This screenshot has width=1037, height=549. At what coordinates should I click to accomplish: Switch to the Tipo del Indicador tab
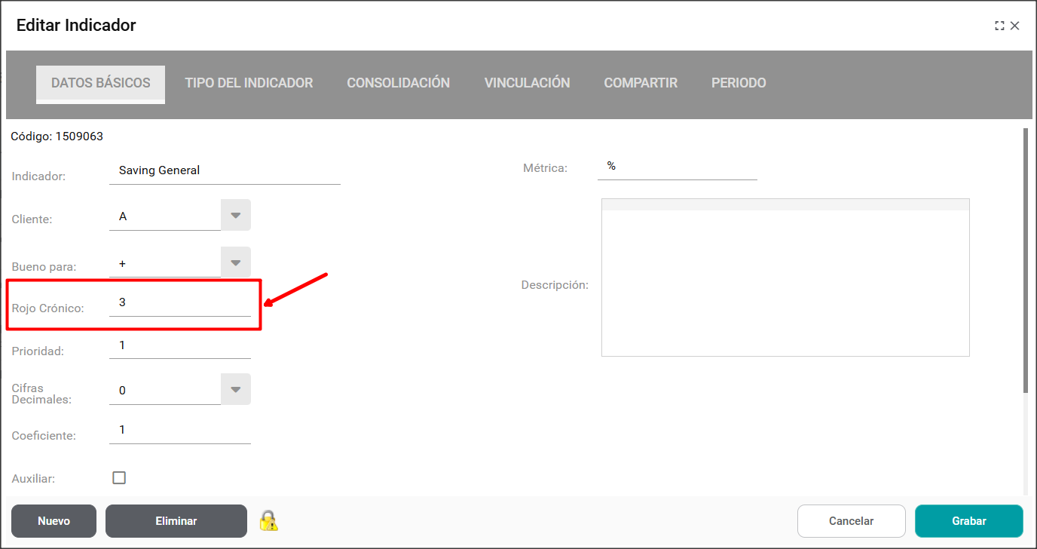[249, 83]
